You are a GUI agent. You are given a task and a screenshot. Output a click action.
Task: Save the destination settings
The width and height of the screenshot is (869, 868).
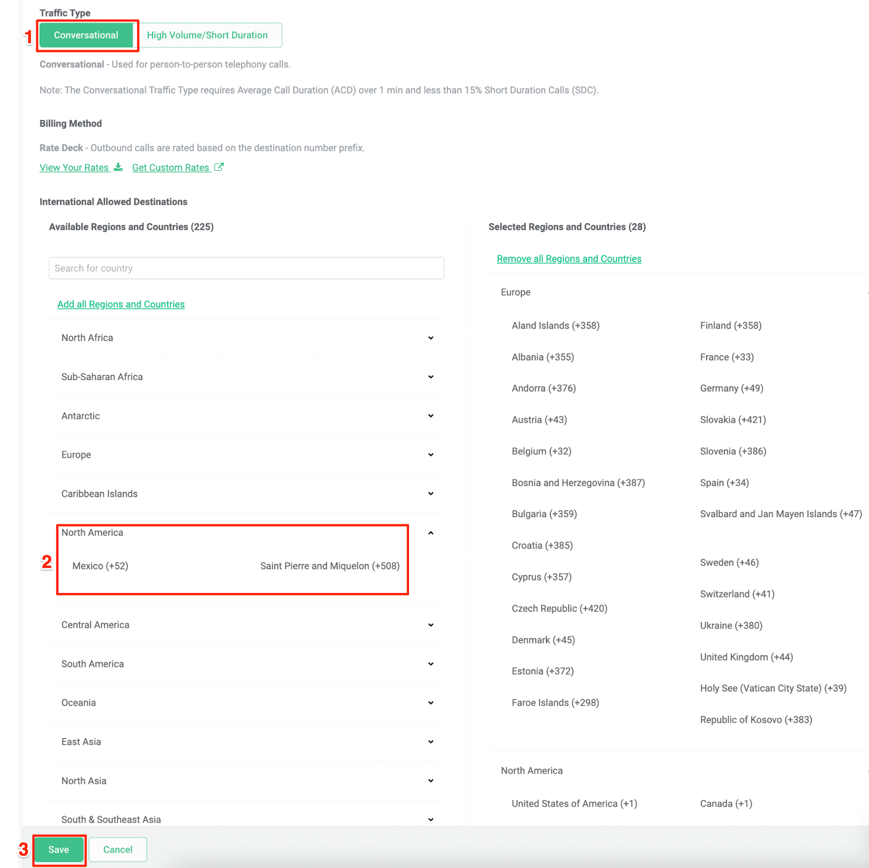point(59,849)
